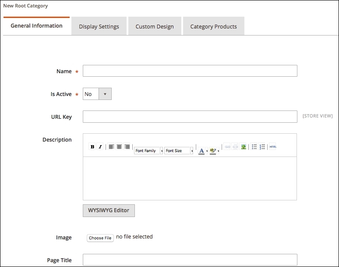Viewport: 339px width, 267px height.
Task: Click the Page Title input field
Action: pyautogui.click(x=190, y=260)
